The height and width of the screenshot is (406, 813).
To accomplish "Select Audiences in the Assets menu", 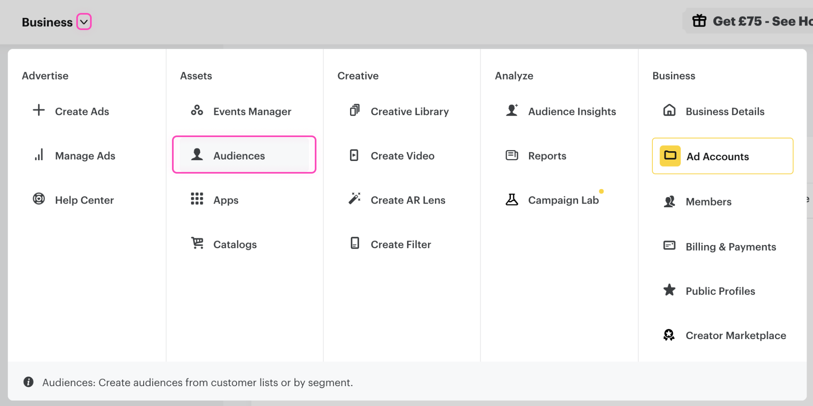I will click(x=239, y=156).
